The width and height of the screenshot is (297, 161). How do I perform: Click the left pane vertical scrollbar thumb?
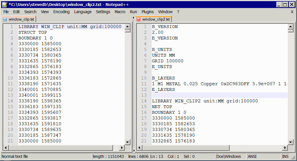pos(128,30)
